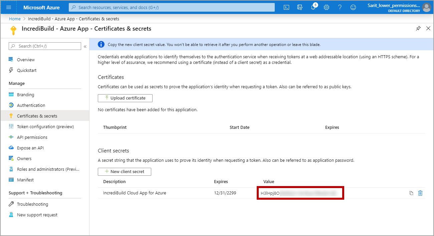Open the feedback smiley icon
The image size is (434, 236).
click(353, 7)
